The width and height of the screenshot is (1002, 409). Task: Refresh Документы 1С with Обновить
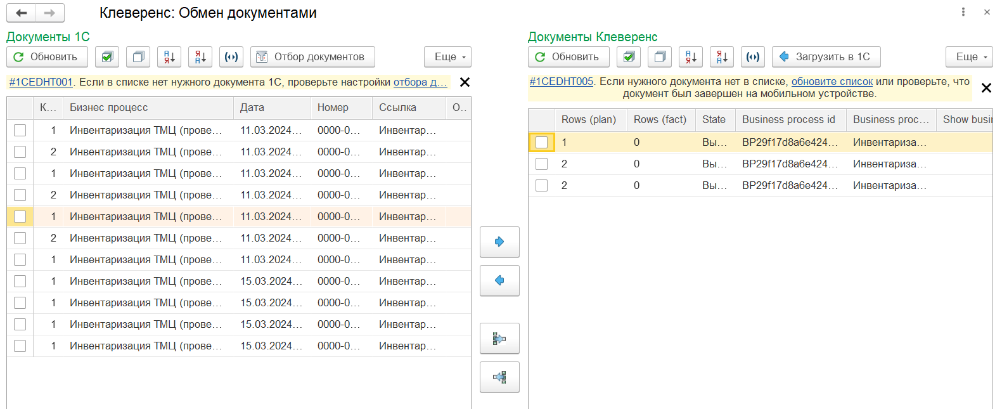coord(46,57)
